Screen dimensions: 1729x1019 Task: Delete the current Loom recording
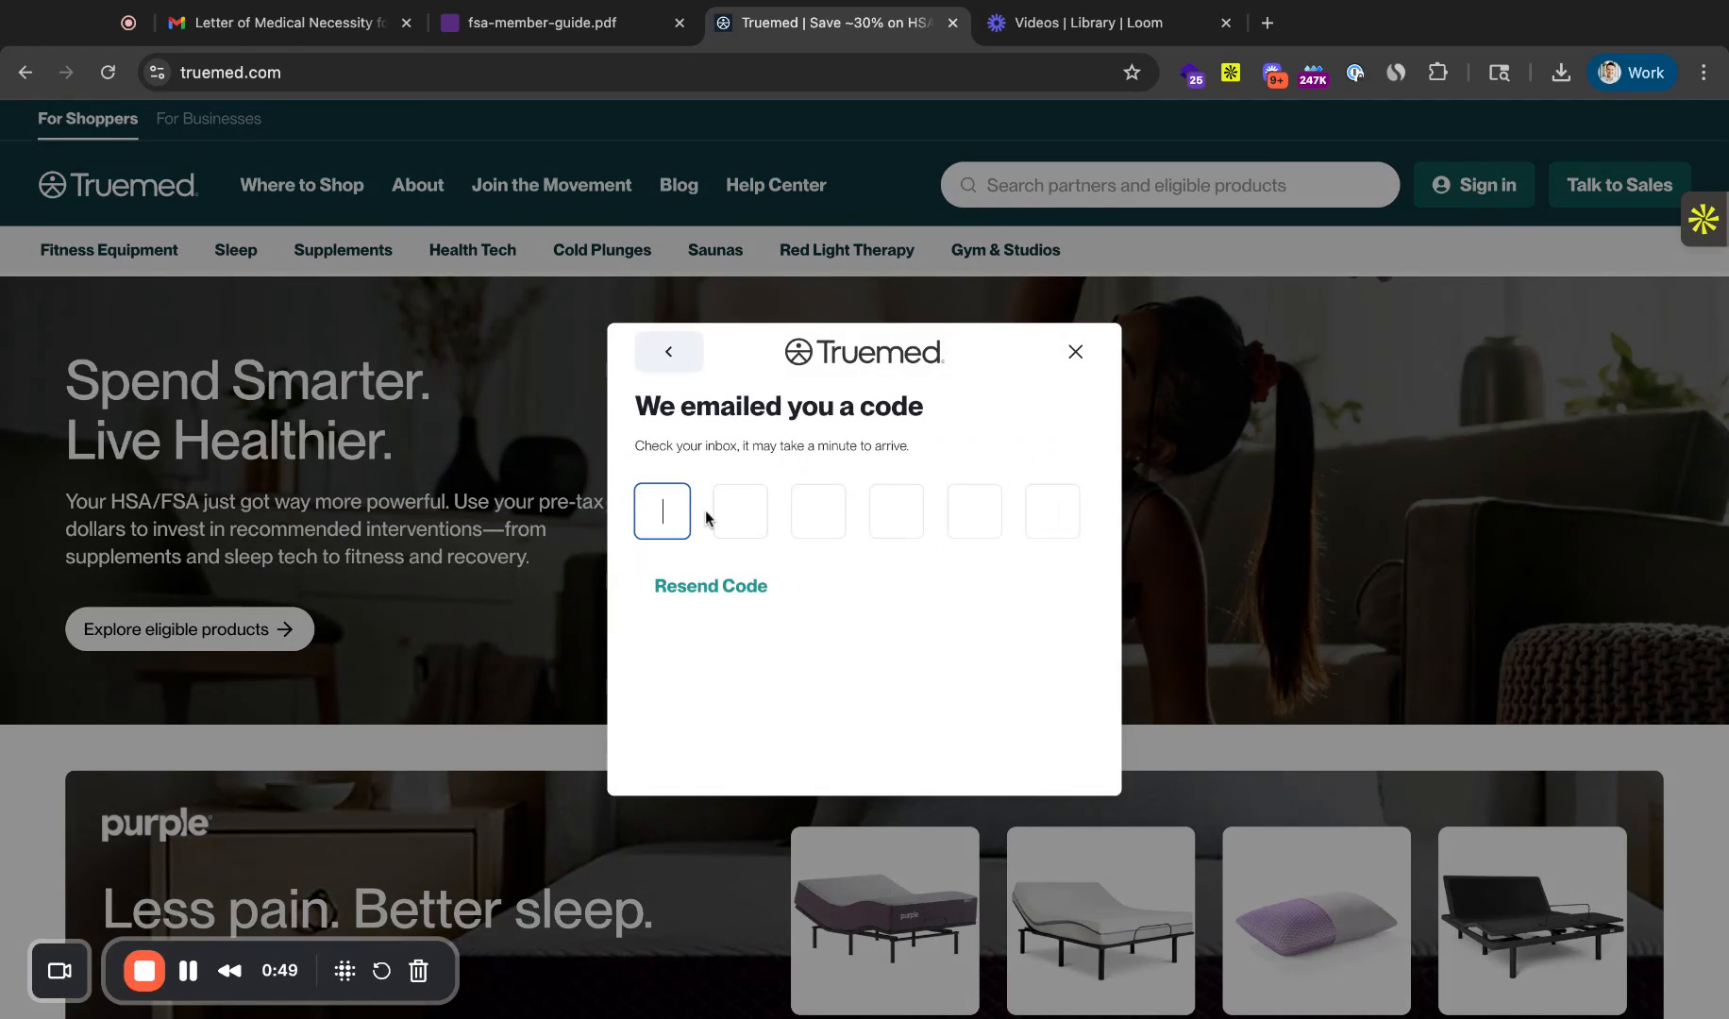coord(417,970)
